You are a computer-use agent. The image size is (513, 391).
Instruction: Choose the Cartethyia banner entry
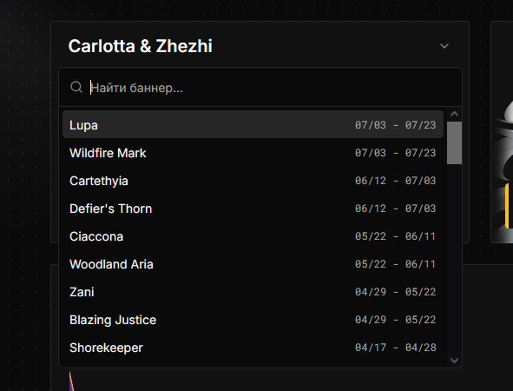pos(253,181)
